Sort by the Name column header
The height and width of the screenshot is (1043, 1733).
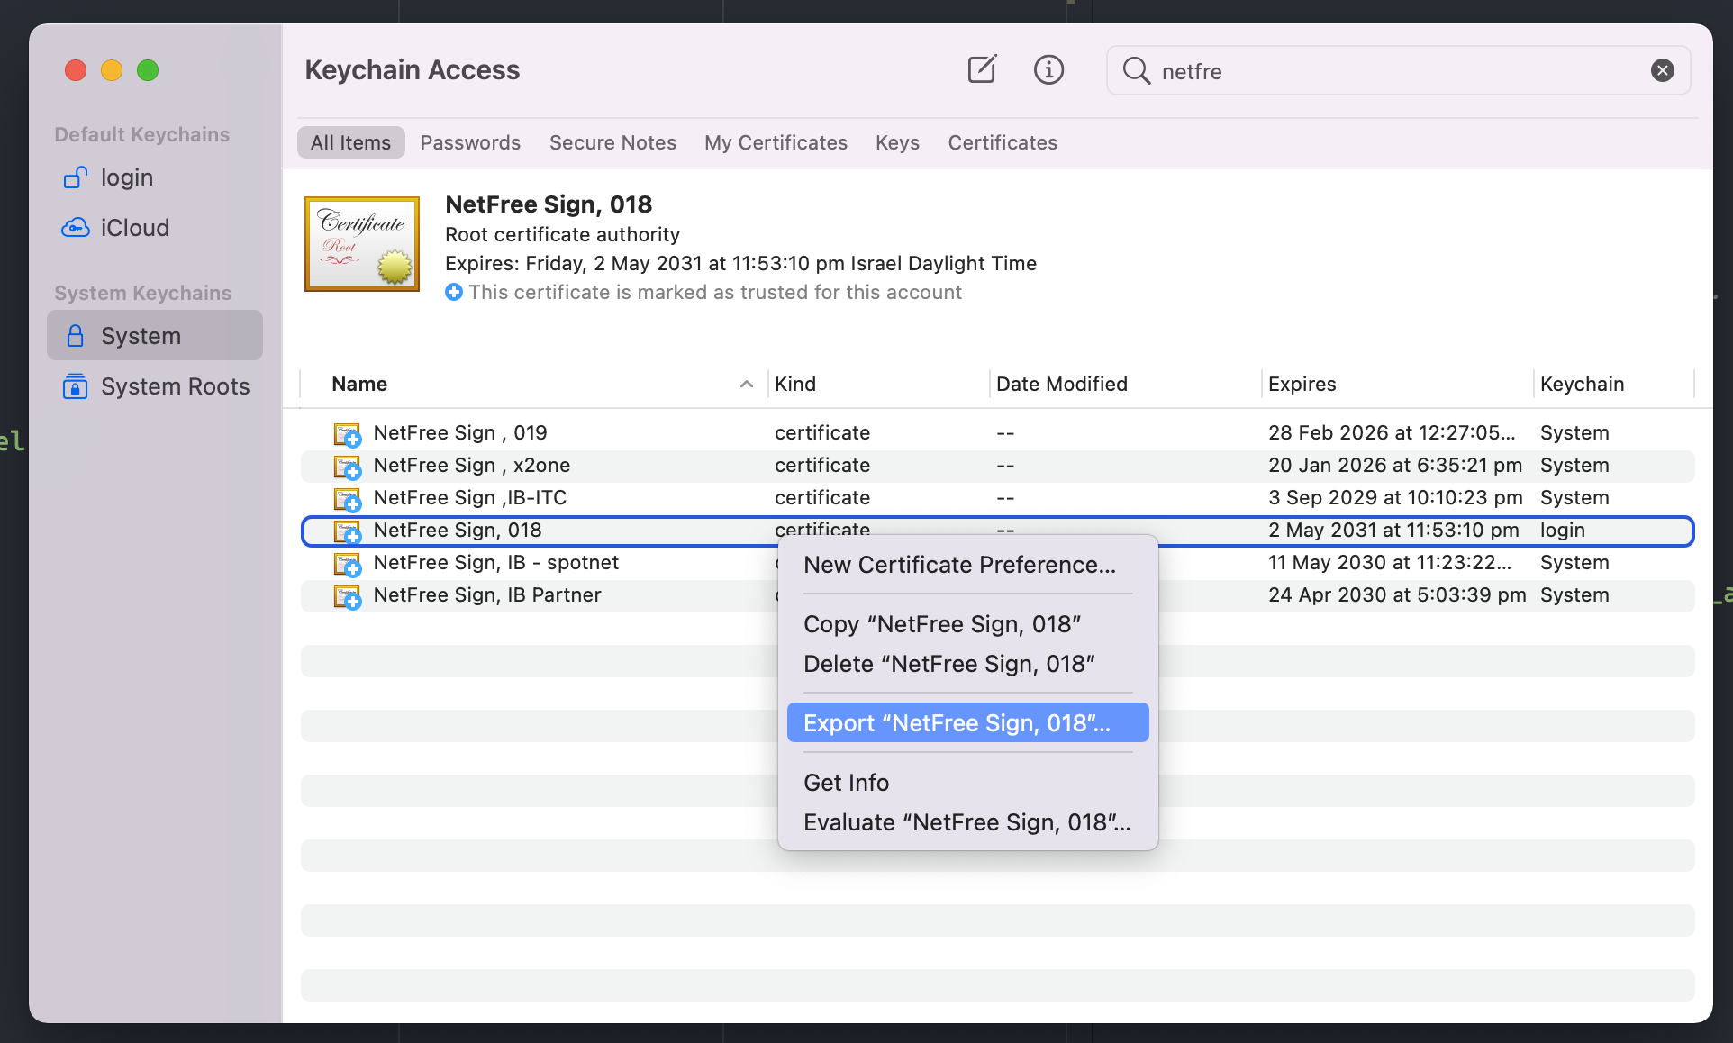359,384
